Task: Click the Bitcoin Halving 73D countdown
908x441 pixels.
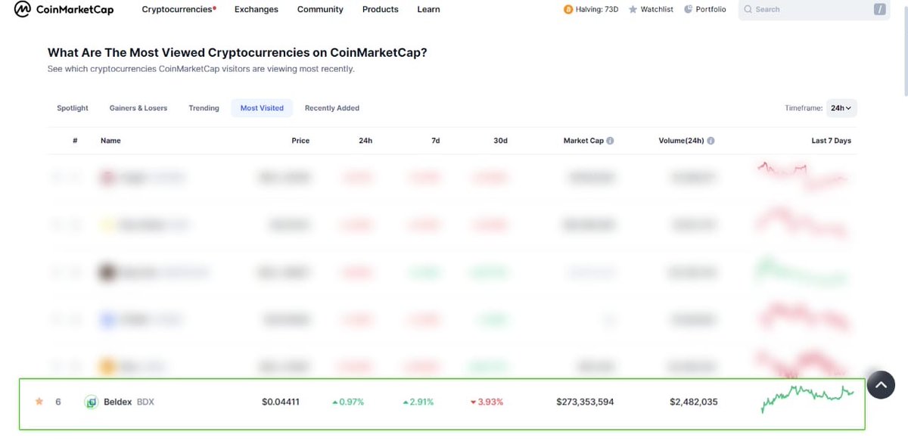Action: (591, 10)
